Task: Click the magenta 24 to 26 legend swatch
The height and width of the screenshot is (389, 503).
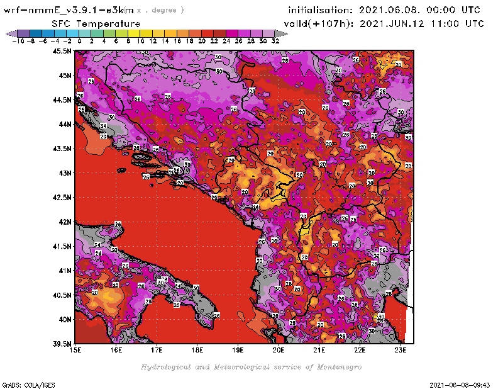Action: click(231, 33)
